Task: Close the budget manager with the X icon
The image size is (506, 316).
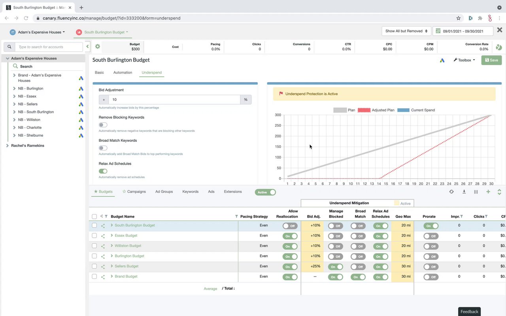Action: 500,30
